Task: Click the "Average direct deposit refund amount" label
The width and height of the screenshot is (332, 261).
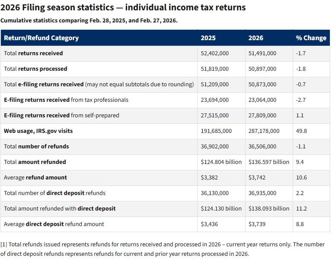Action: [x=54, y=224]
